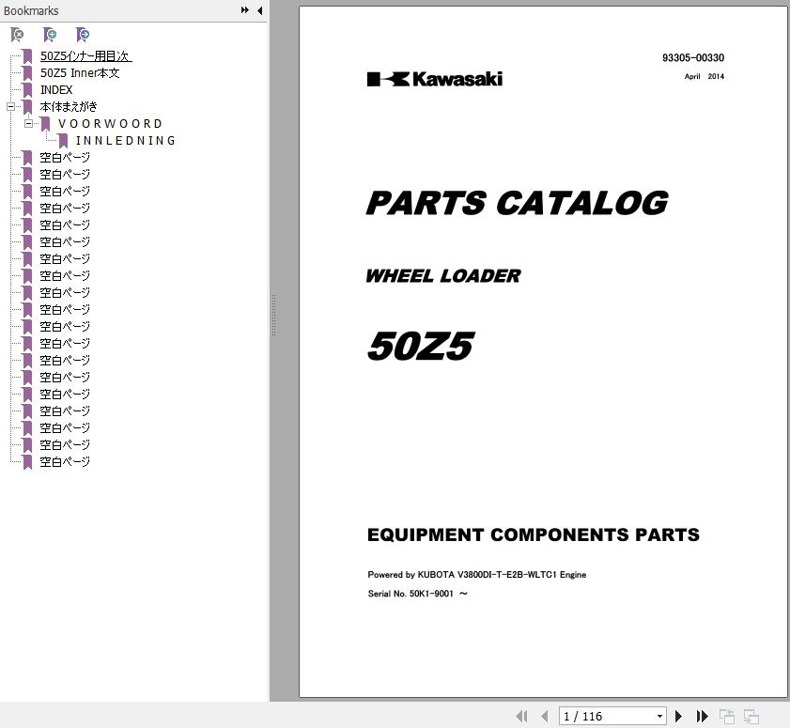The width and height of the screenshot is (790, 728).
Task: Click the EQUIPMENT COMPONENTS PARTS heading
Action: (x=534, y=534)
